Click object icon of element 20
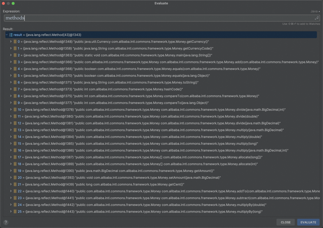Viewport: 323px width, 228px height. pyautogui.click(x=15, y=178)
